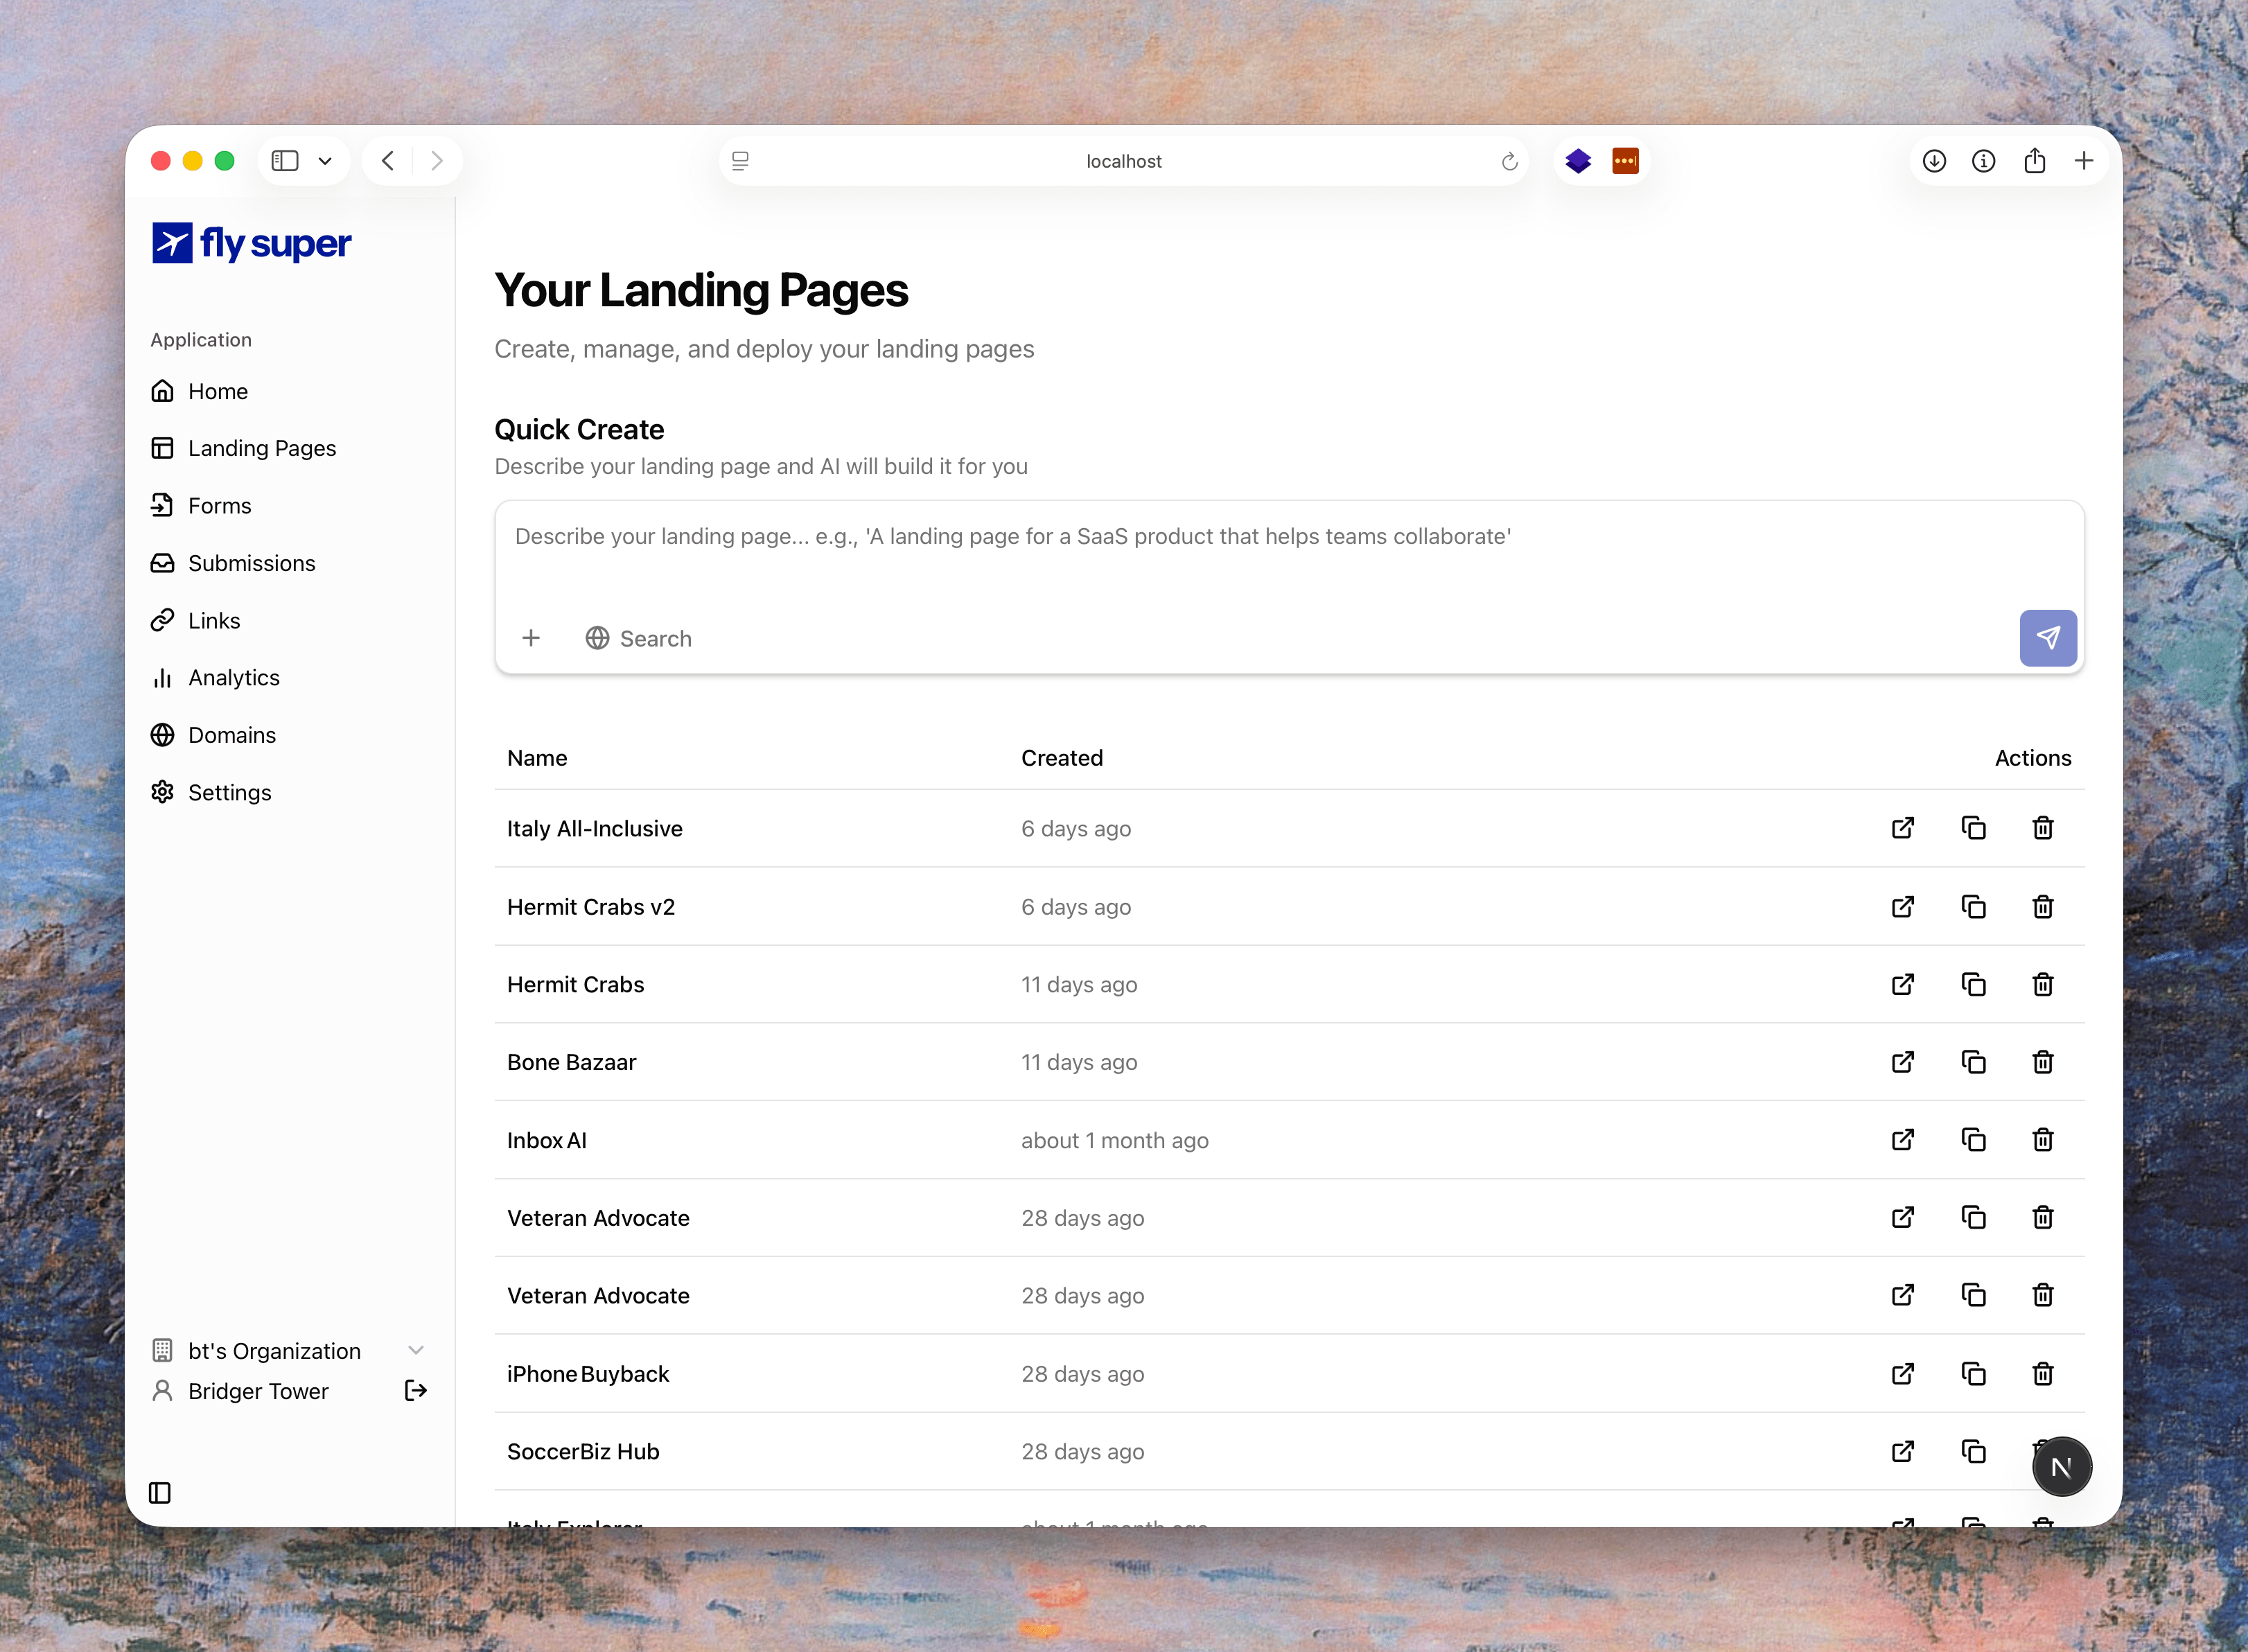Open Italy All-Inclusive in a new tab
The height and width of the screenshot is (1652, 2248).
tap(1903, 828)
